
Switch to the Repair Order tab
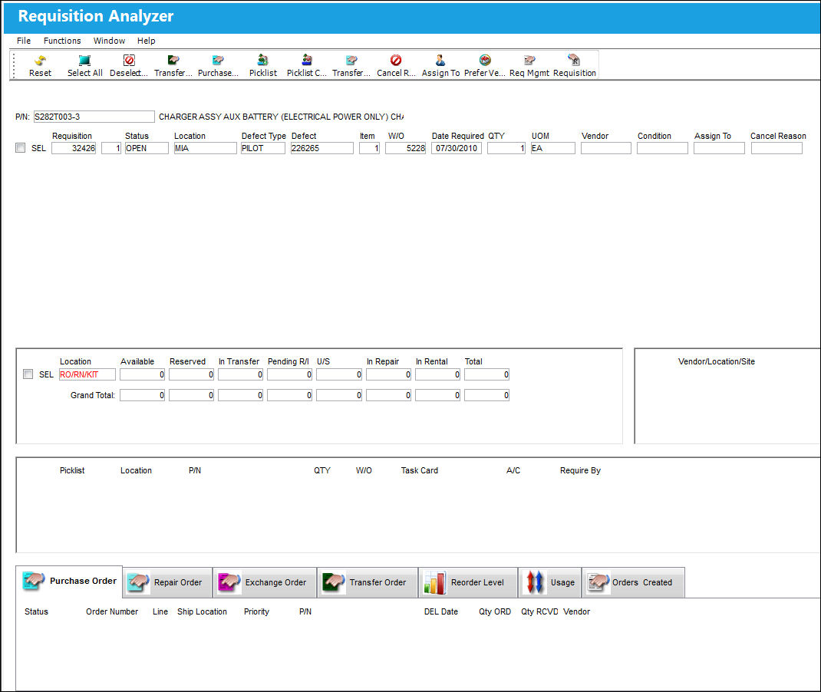coord(168,582)
